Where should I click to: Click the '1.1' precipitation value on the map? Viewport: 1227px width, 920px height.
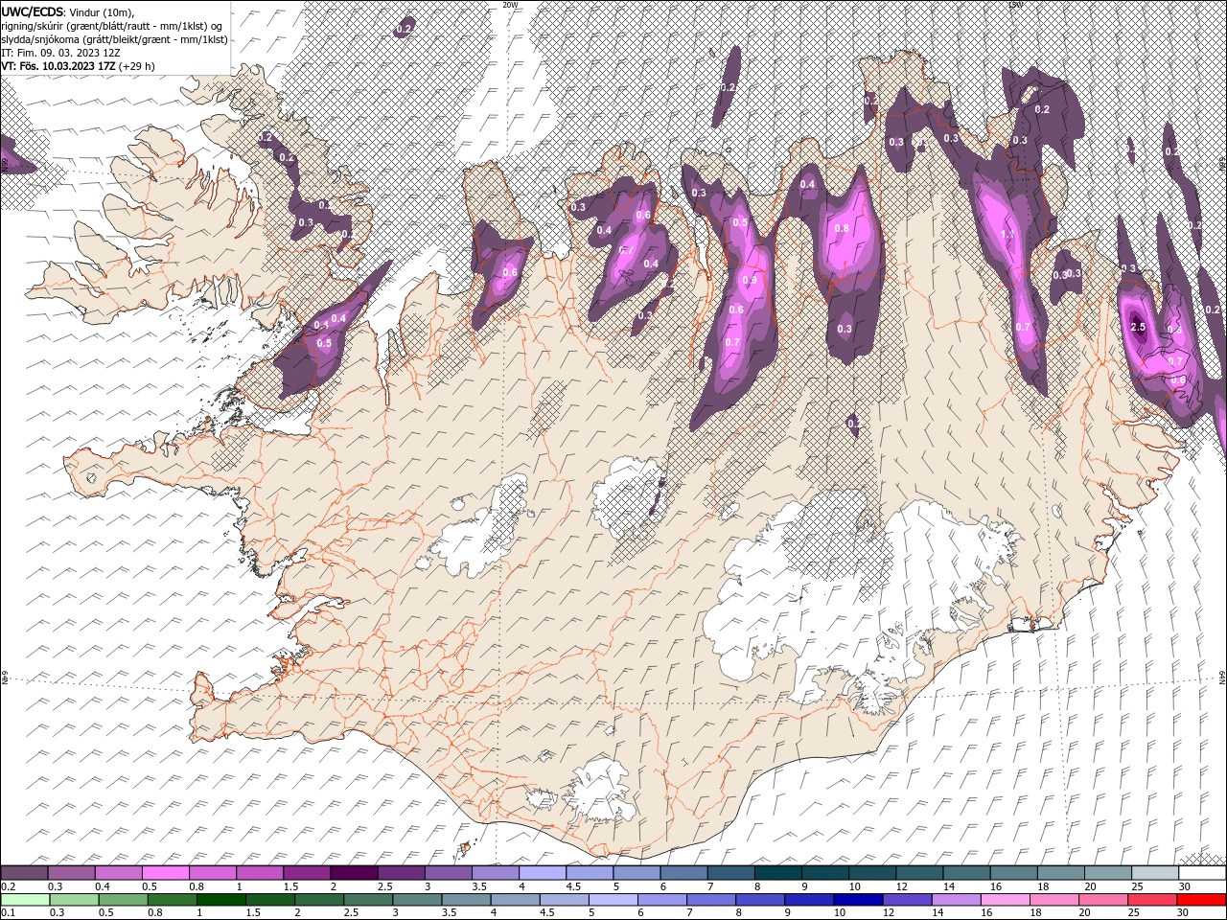point(1007,234)
